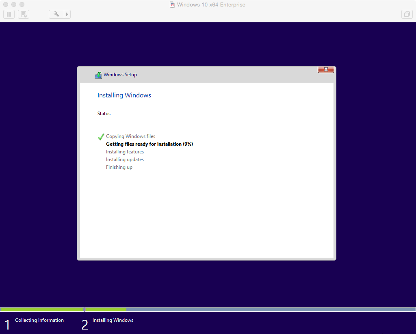Click 'Copying Windows files' status line
The image size is (416, 334).
pyautogui.click(x=130, y=136)
